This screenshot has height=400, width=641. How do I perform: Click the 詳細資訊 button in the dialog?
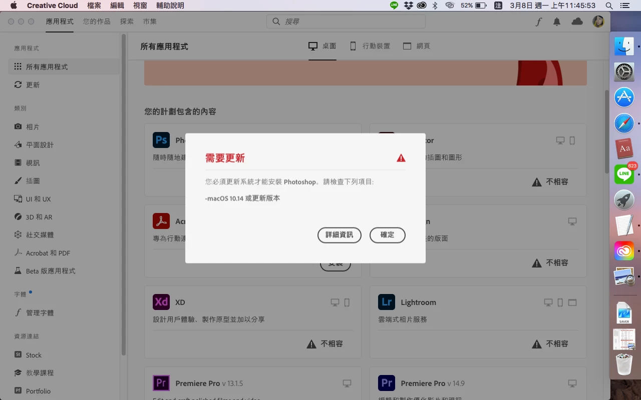pos(339,235)
